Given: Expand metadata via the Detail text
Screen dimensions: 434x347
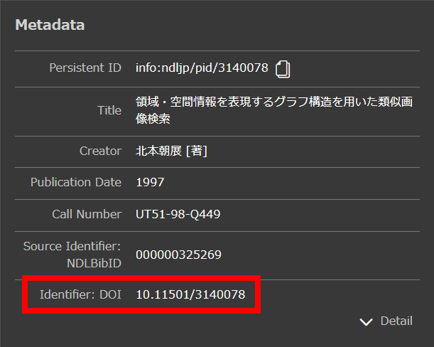Looking at the screenshot, I should (396, 321).
